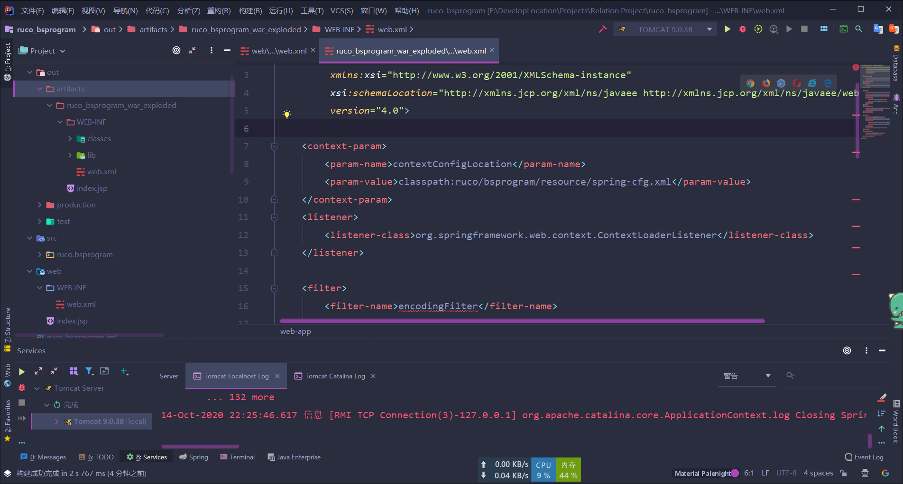Image resolution: width=903 pixels, height=484 pixels.
Task: Collapse all in the Project panel
Action: pos(192,50)
